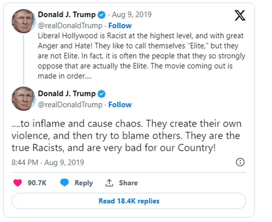Click the X logo icon

240,15
